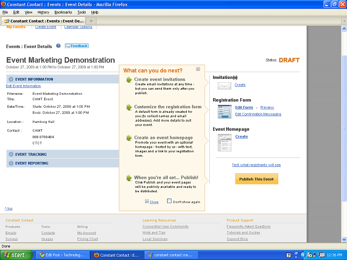The height and width of the screenshot is (260, 347).
Task: Open ConnectUp! User Community link
Action: click(x=165, y=226)
